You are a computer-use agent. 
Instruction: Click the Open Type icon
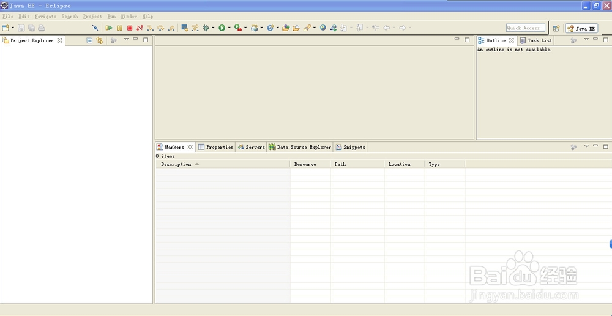[x=286, y=28]
